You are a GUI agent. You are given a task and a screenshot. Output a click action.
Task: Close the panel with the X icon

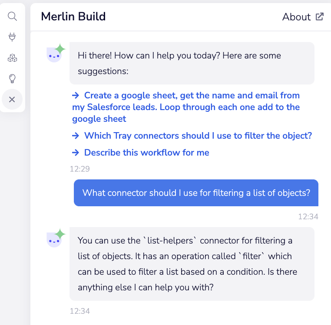coord(12,100)
